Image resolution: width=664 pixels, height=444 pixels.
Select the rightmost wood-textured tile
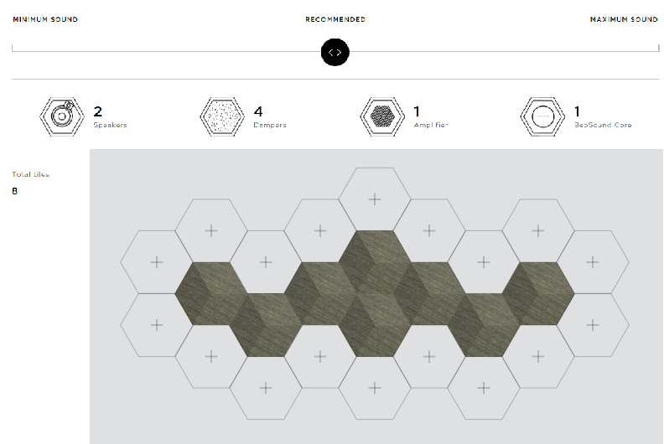(538, 292)
